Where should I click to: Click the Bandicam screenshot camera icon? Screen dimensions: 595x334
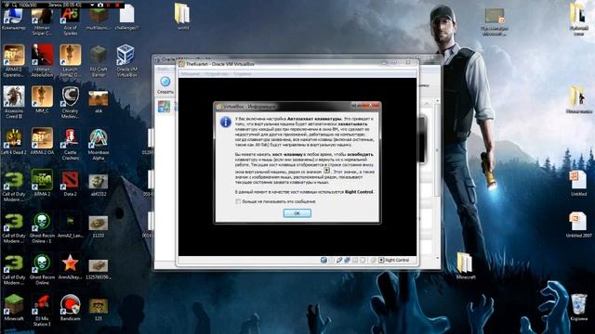(100, 5)
